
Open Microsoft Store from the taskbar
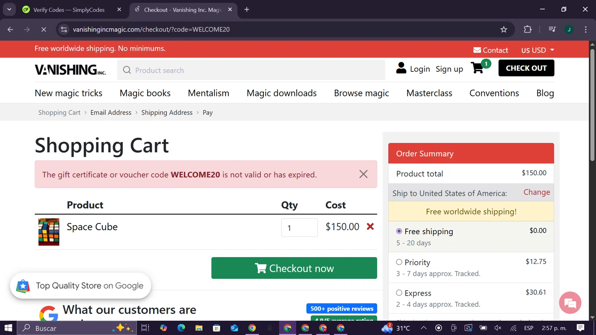(217, 328)
